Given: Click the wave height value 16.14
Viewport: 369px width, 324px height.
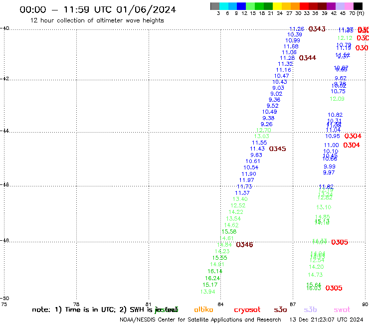Looking at the screenshot, I should pos(215,271).
